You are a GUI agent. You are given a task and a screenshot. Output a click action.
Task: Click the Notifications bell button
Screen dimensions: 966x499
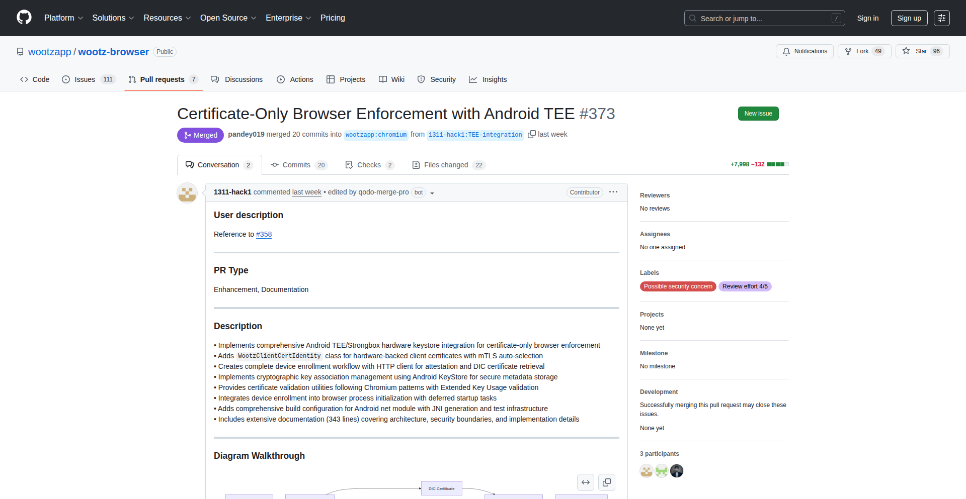[x=804, y=51]
